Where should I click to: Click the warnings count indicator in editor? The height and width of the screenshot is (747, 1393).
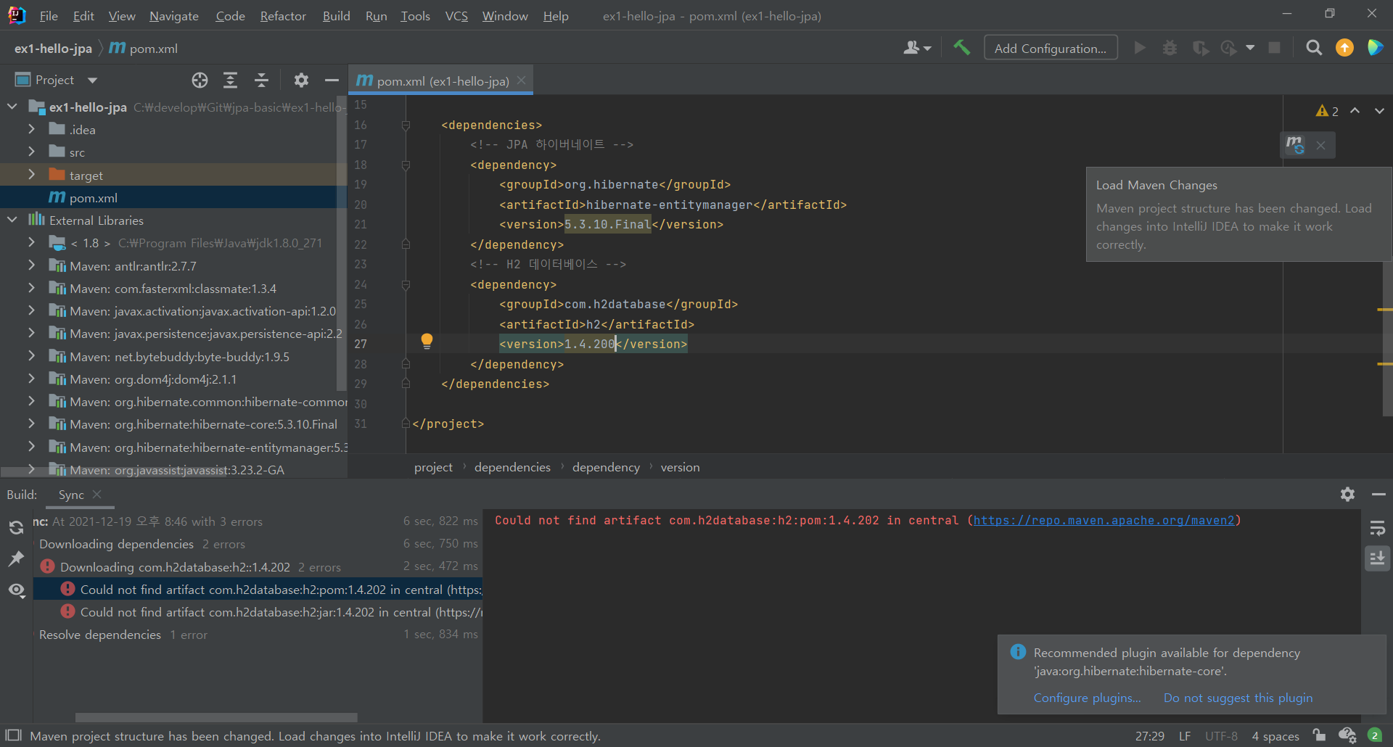pyautogui.click(x=1327, y=111)
